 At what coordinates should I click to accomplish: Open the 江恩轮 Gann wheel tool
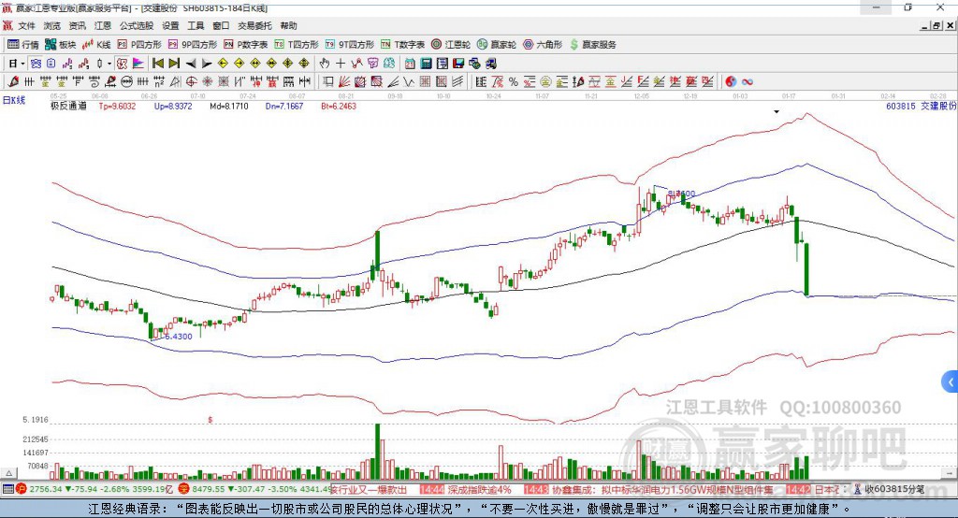[x=451, y=45]
